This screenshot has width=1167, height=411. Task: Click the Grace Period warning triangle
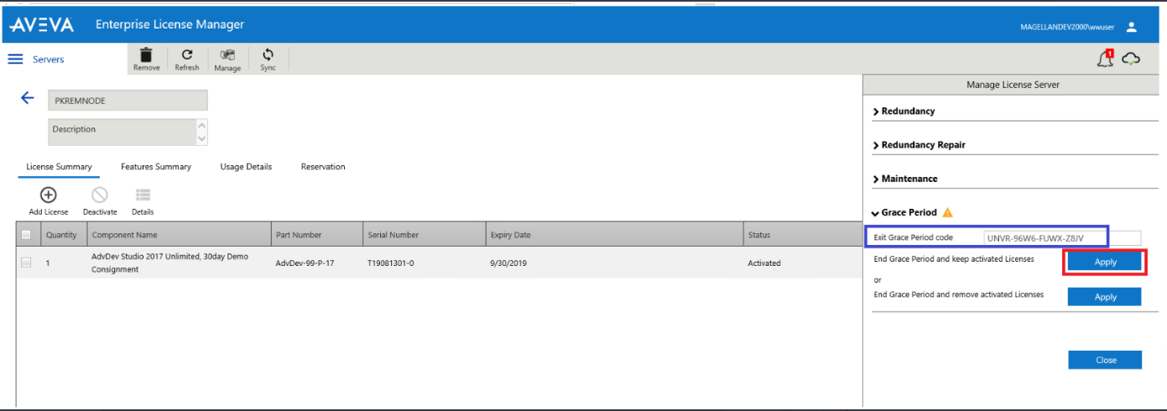click(948, 212)
